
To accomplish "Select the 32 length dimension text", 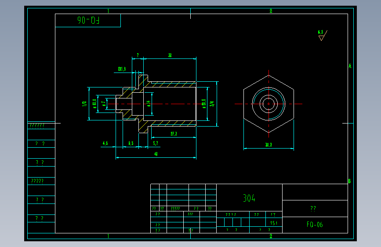I will click(x=170, y=55).
